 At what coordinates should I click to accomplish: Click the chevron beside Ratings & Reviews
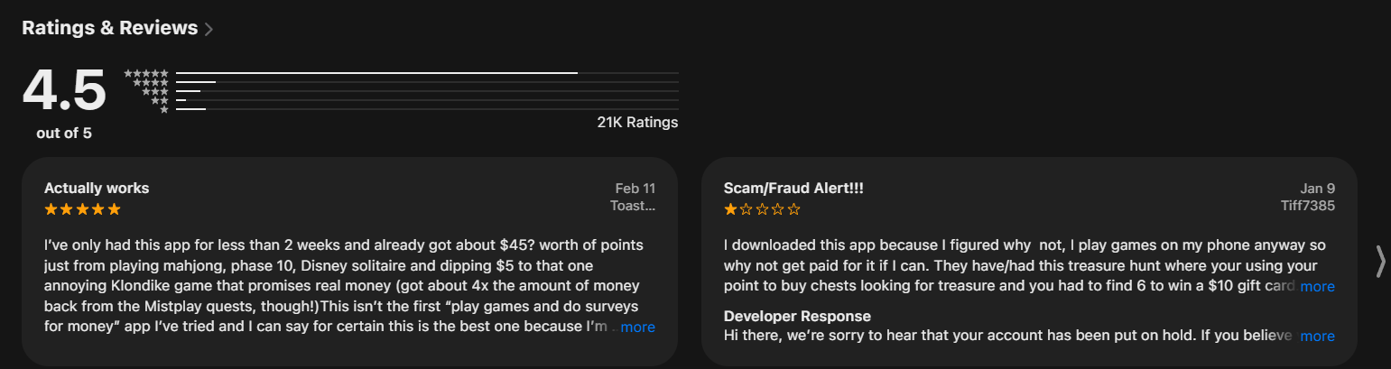point(209,29)
